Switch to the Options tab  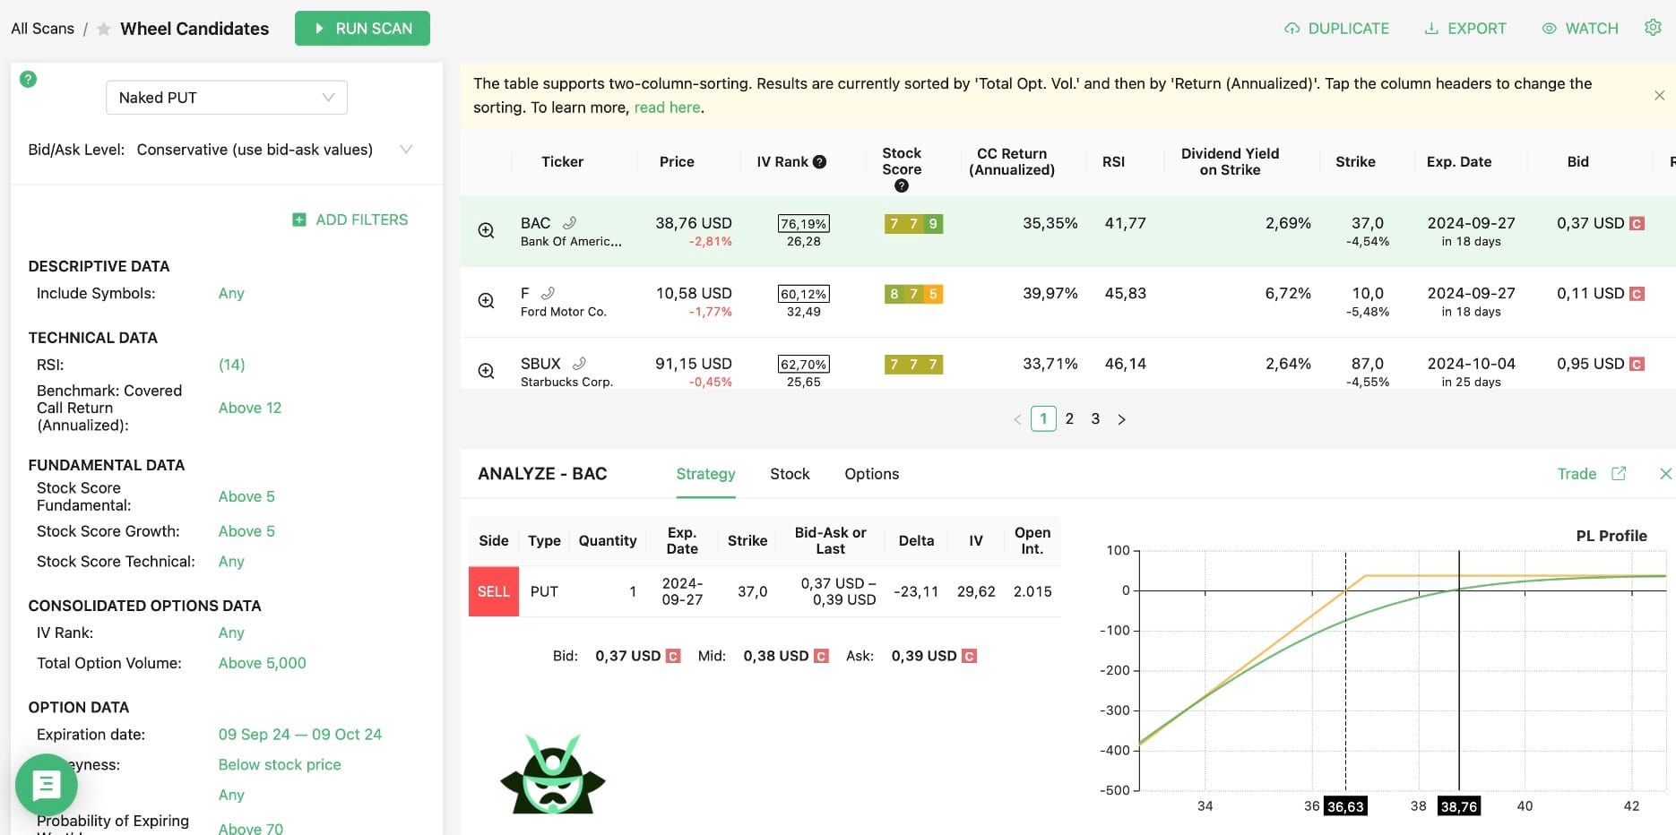click(x=871, y=474)
